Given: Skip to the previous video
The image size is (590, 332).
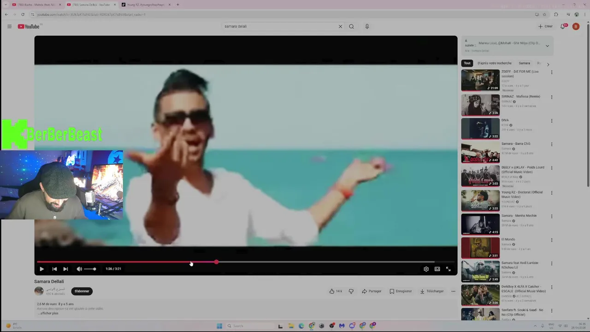Looking at the screenshot, I should point(54,269).
